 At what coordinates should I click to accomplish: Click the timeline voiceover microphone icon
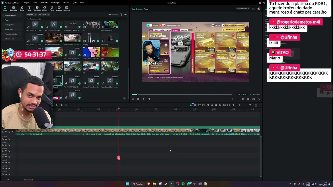pos(216,105)
